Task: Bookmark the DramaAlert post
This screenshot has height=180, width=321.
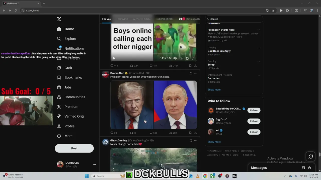Action: pyautogui.click(x=190, y=133)
